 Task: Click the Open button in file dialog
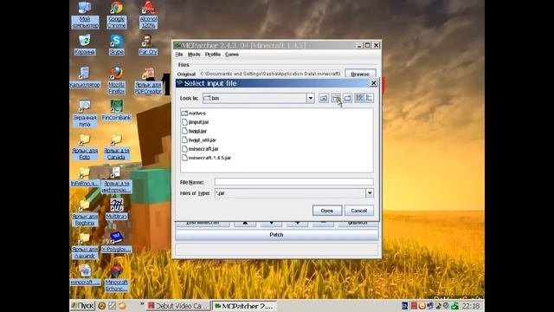[x=327, y=211]
